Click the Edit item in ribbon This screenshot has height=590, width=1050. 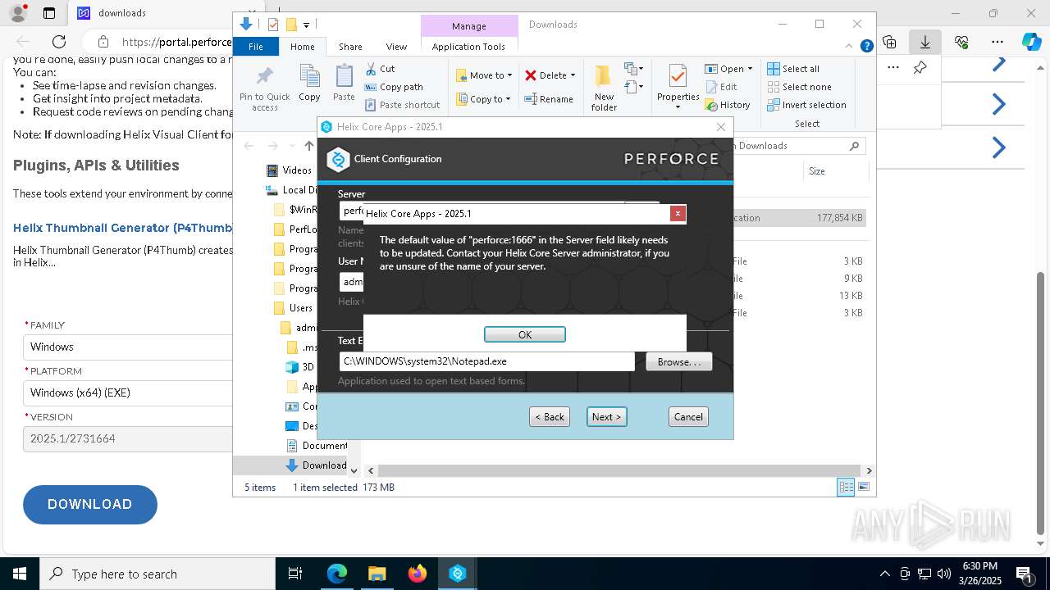pyautogui.click(x=721, y=87)
